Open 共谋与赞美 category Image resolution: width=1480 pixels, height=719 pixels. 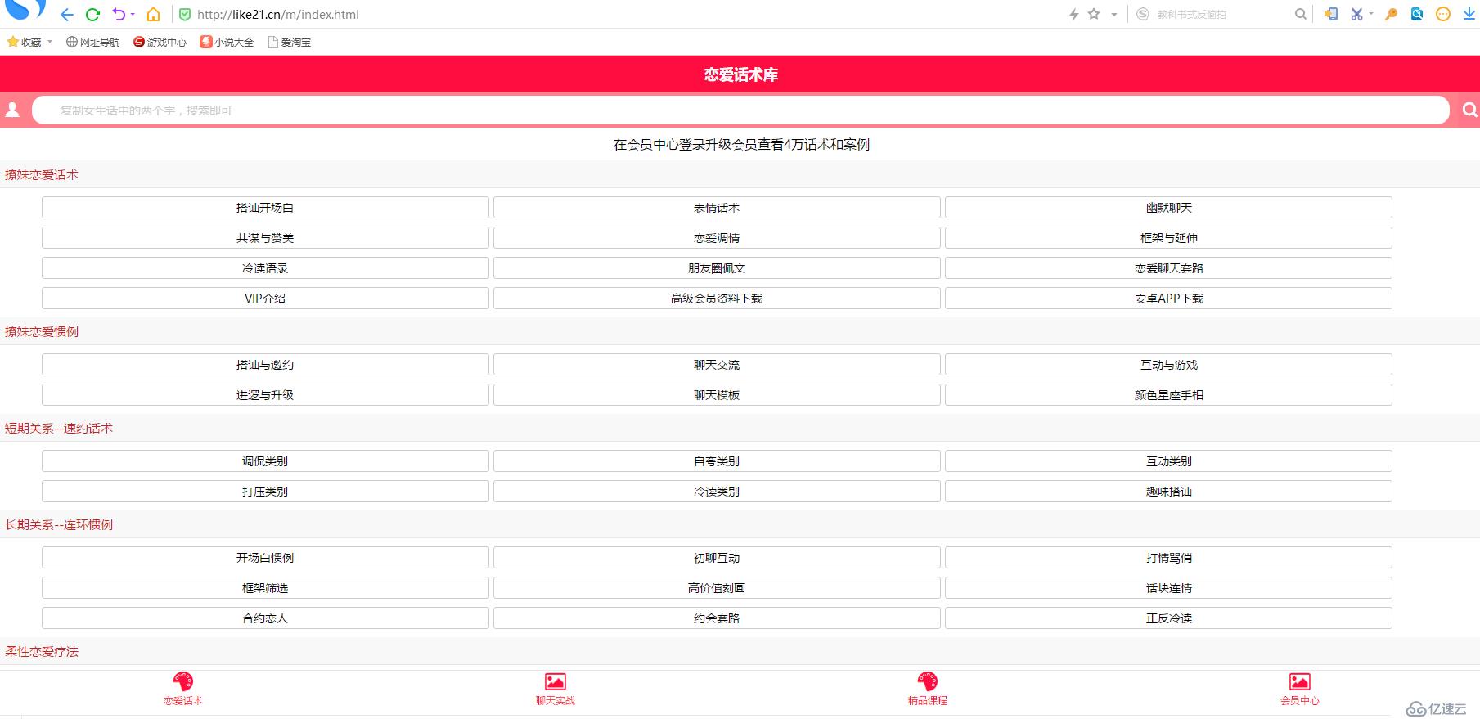click(265, 238)
